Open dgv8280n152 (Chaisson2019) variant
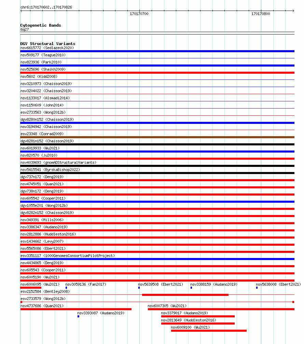Viewport: 304px width, 344px height. tap(47, 119)
